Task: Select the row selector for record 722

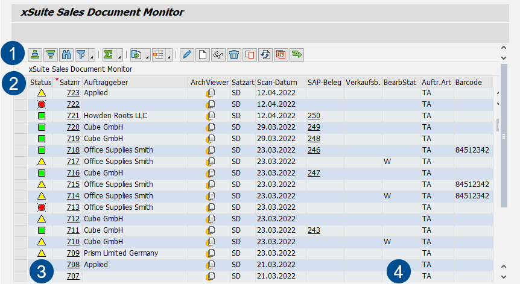Action: [x=21, y=104]
